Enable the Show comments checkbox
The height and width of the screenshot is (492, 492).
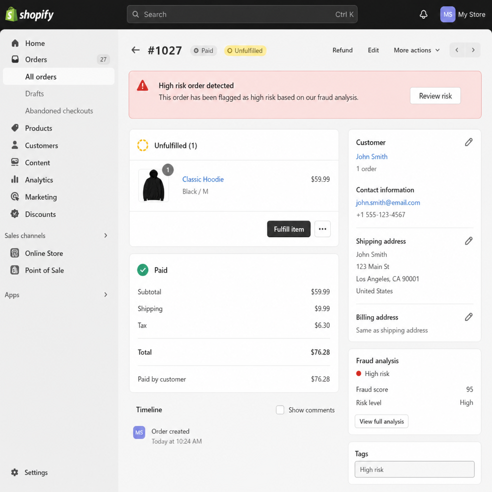pos(280,410)
